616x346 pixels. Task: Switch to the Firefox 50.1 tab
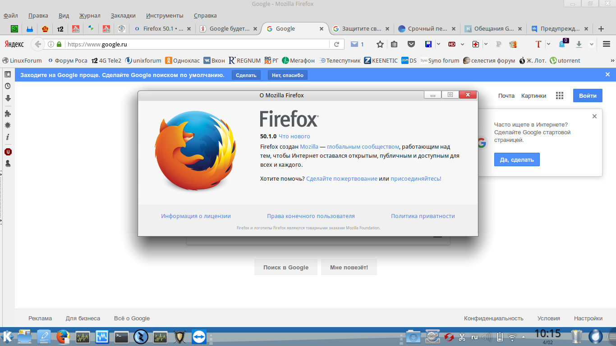pyautogui.click(x=162, y=29)
